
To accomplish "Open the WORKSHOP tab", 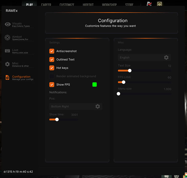I will pos(109,5).
